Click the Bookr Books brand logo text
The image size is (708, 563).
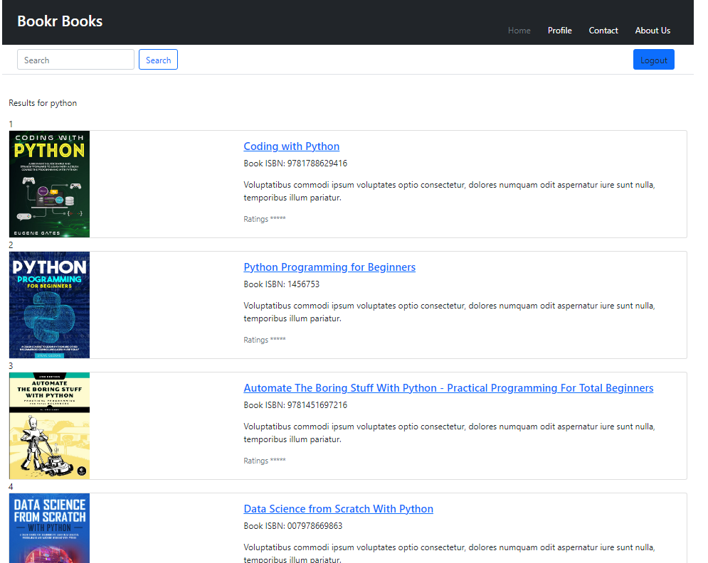tap(60, 21)
